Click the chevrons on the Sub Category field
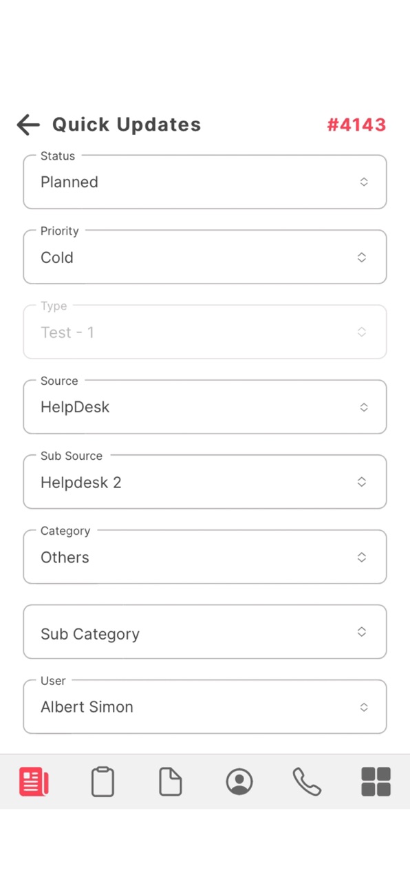410x888 pixels. pos(362,632)
